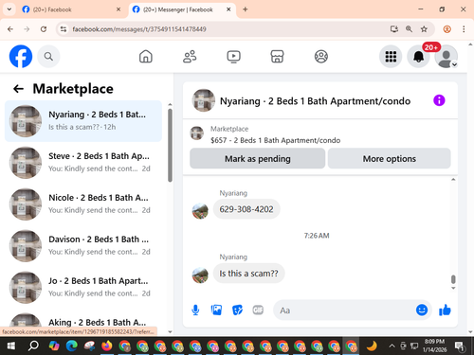The width and height of the screenshot is (474, 355).
Task: Open the nine-dot menu grid icon
Action: [x=391, y=57]
